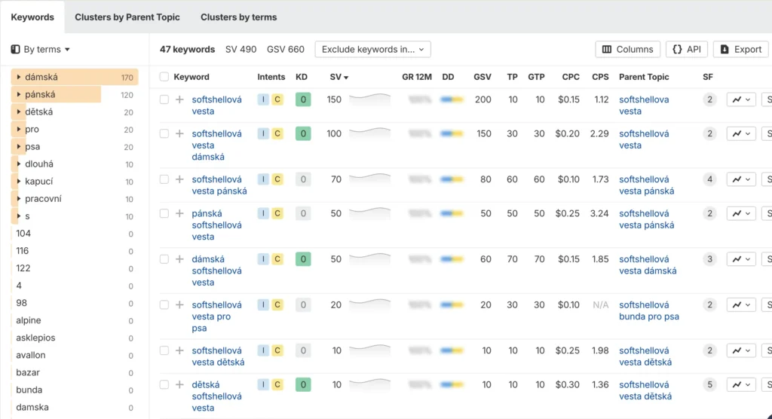772x419 pixels.
Task: Click plus icon next to dětská softshellová vesta
Action: pos(179,384)
